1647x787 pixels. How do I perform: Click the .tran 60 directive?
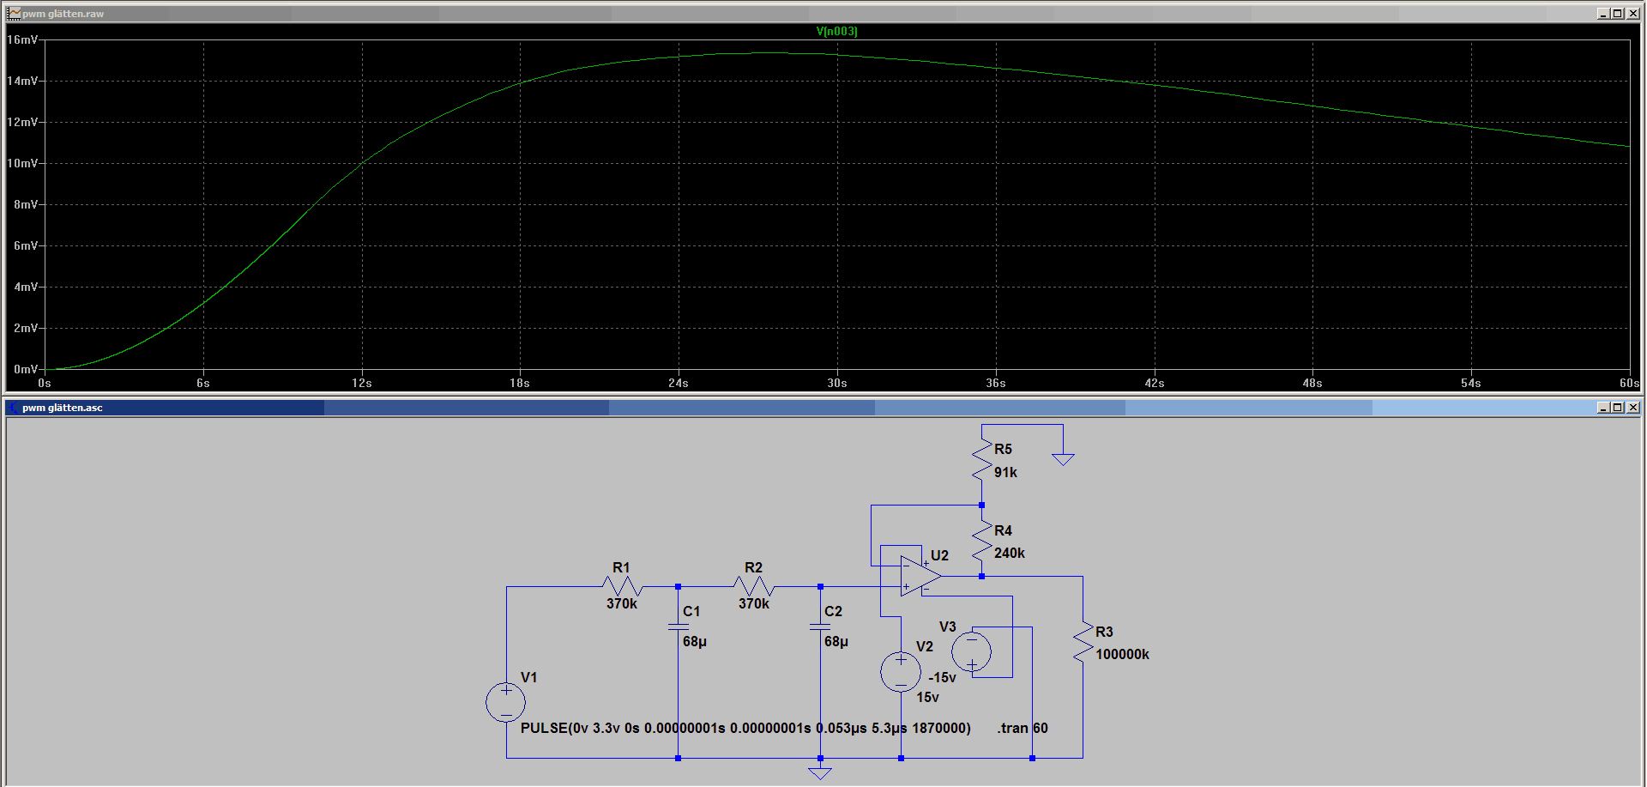pyautogui.click(x=1023, y=728)
